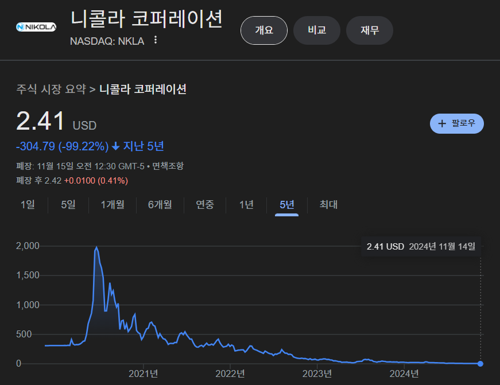This screenshot has width=500, height=385.
Task: Click the 2023년 axis label
Action: pyautogui.click(x=317, y=374)
